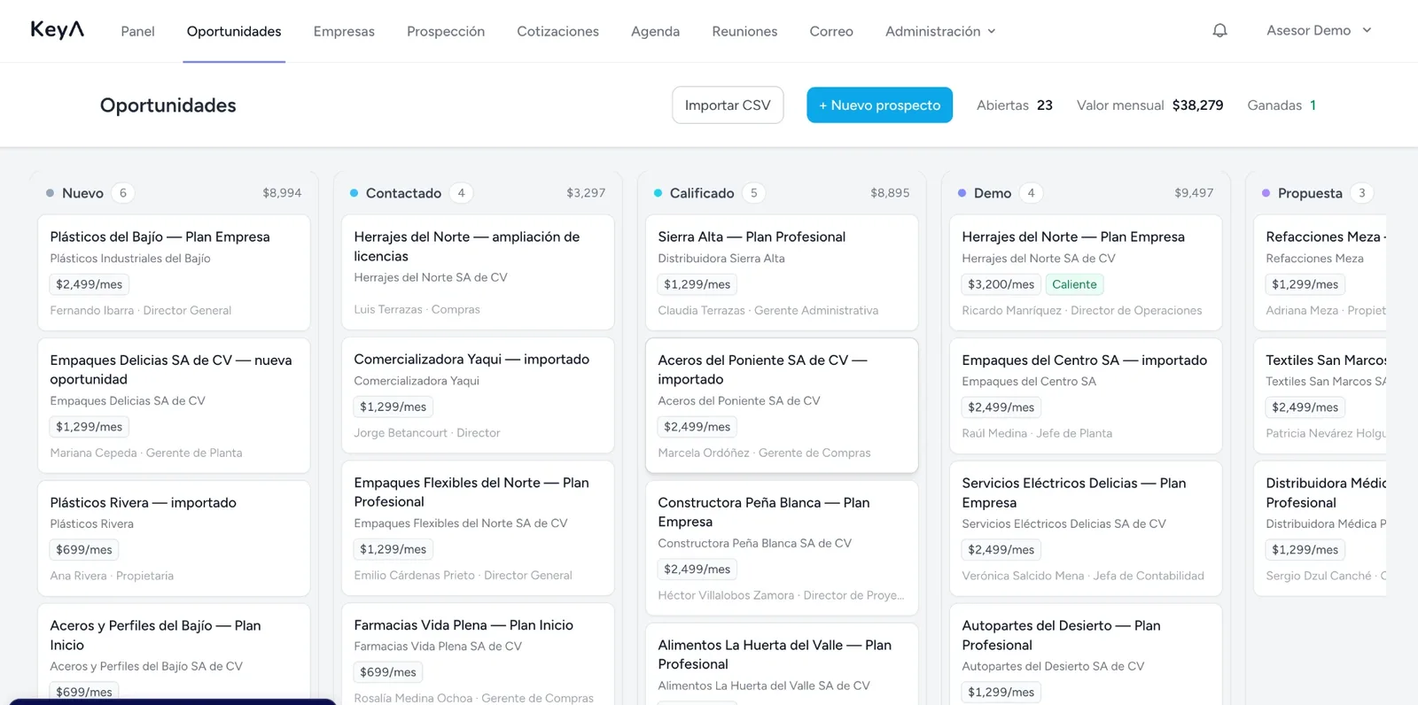Open the Cotizaciones tab
This screenshot has height=705, width=1418.
[x=557, y=31]
